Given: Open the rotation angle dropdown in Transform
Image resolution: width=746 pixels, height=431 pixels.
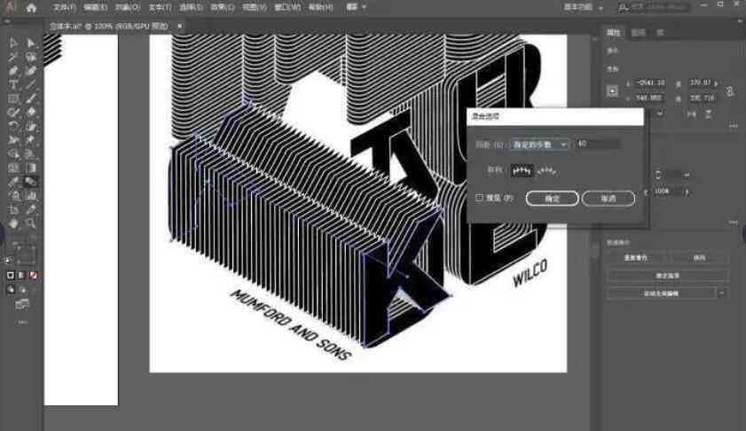Looking at the screenshot, I should pyautogui.click(x=661, y=114).
